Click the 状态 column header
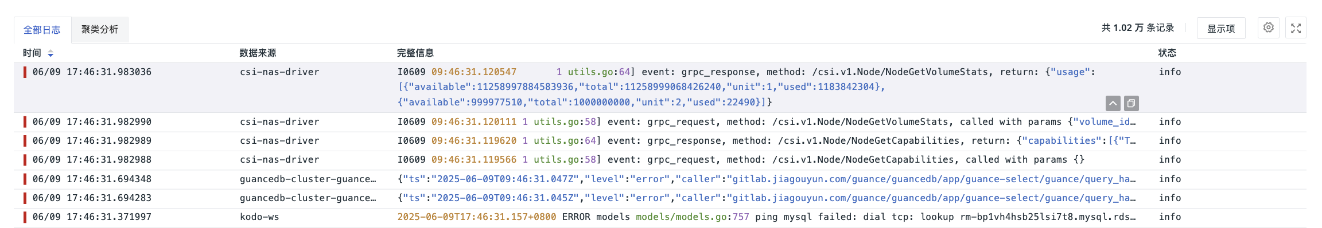 1167,53
